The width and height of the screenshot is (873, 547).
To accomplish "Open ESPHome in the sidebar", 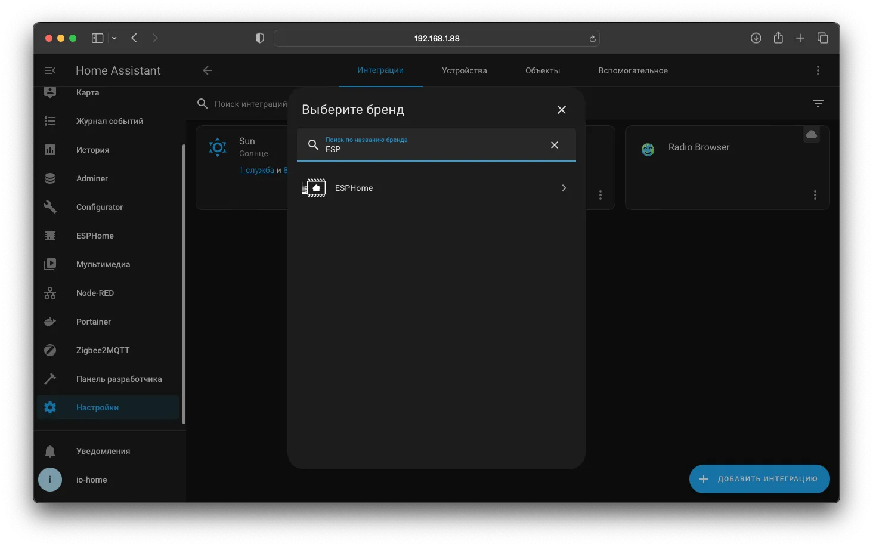I will pos(107,236).
